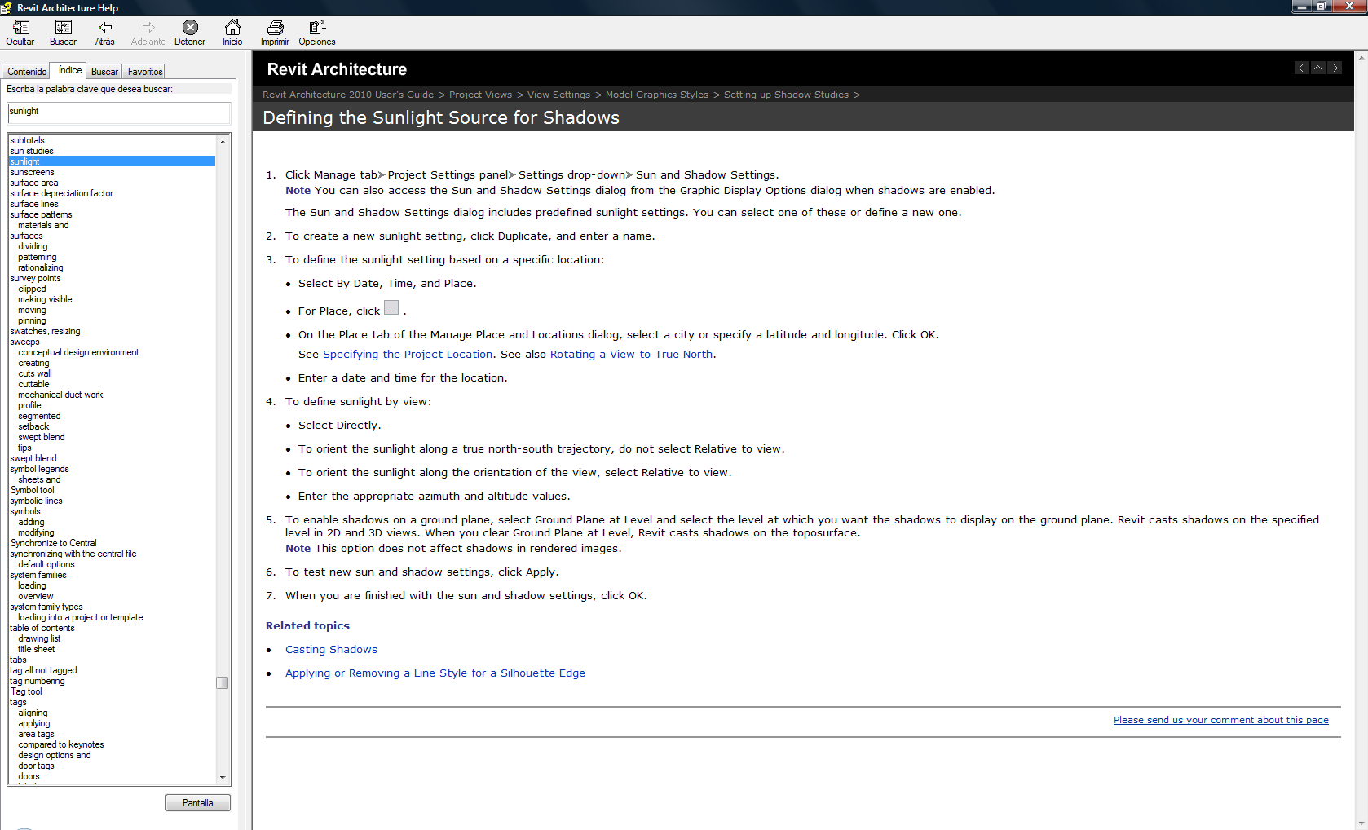
Task: Click the Revit Architecture Help title icon
Action: point(7,7)
